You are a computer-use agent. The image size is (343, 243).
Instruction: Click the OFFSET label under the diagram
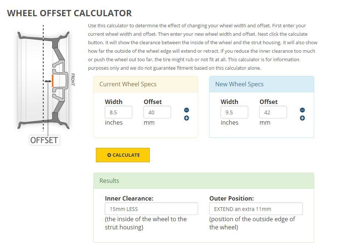tap(45, 140)
